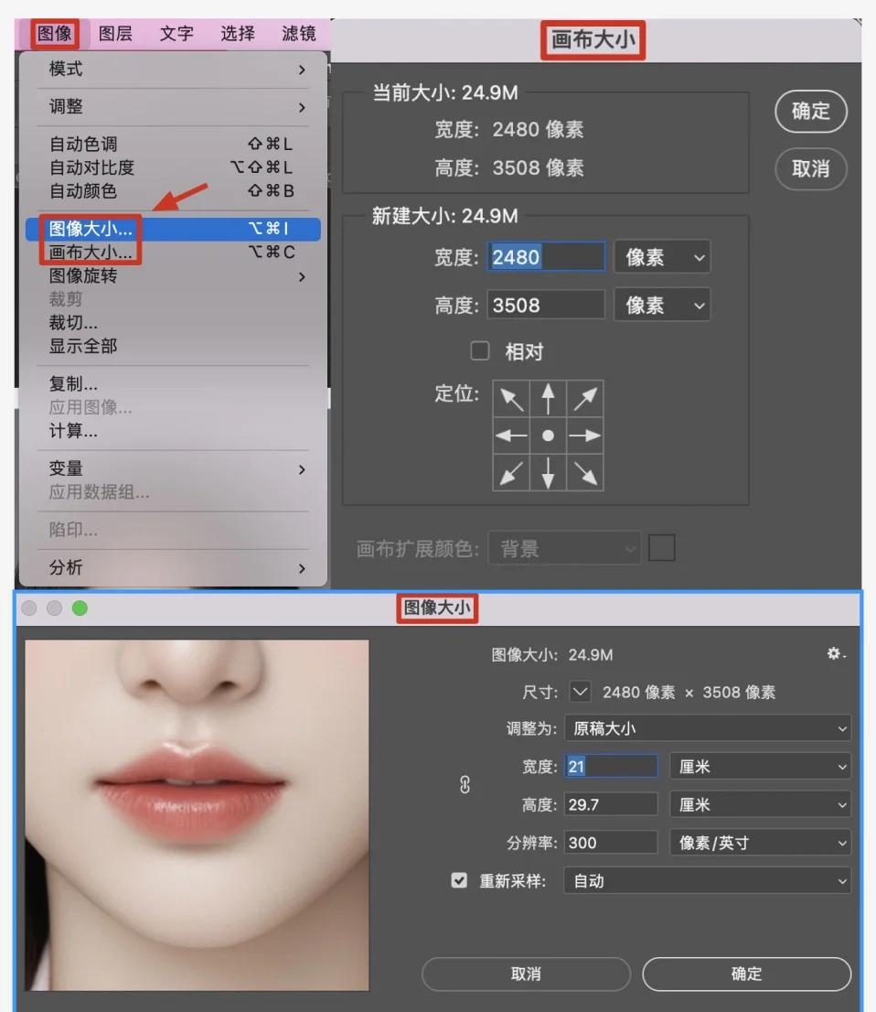The height and width of the screenshot is (1012, 876).
Task: Click the right anchor arrow in 定位
Action: point(585,436)
